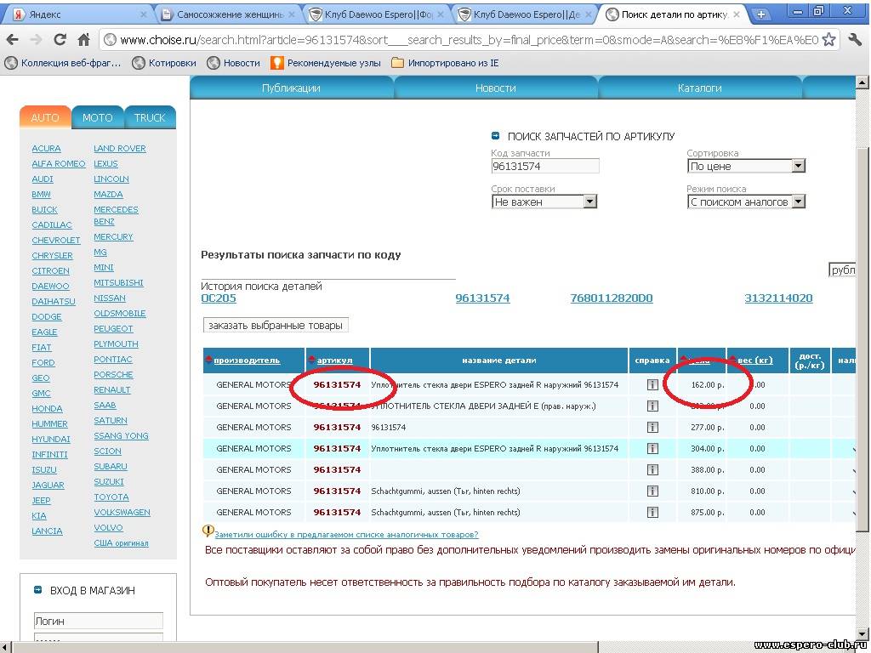The width and height of the screenshot is (871, 653).
Task: Open the США оригинал link
Action: [x=121, y=543]
